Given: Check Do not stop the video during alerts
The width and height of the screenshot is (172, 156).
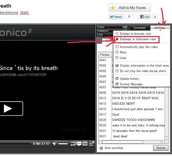Looking at the screenshot, I should click(117, 71).
